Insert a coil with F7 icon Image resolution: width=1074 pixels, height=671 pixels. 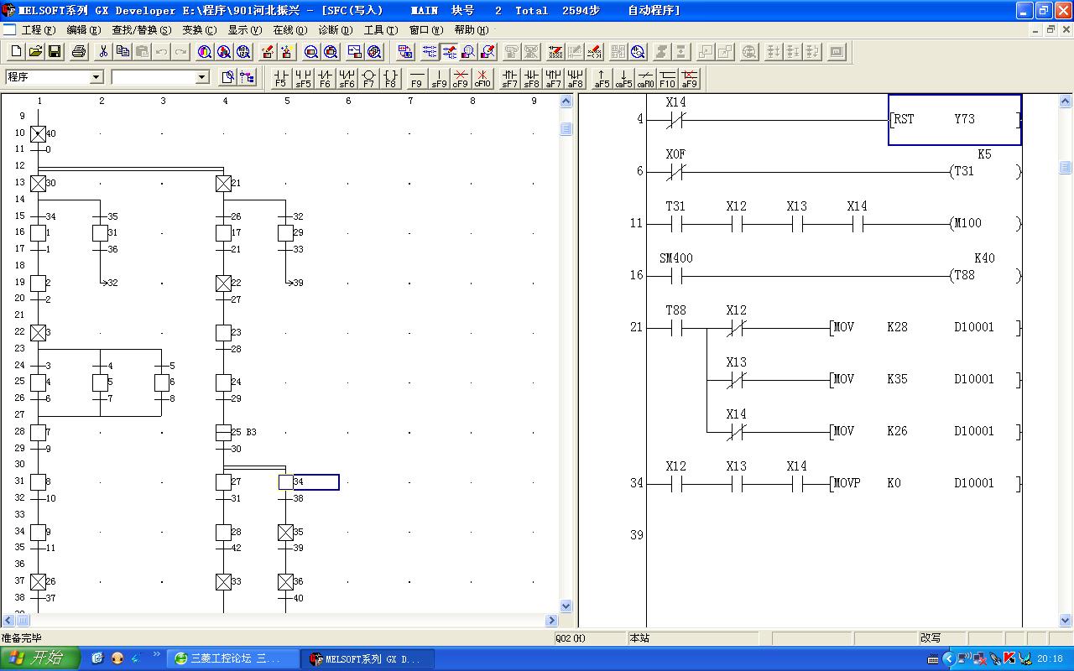[x=368, y=78]
